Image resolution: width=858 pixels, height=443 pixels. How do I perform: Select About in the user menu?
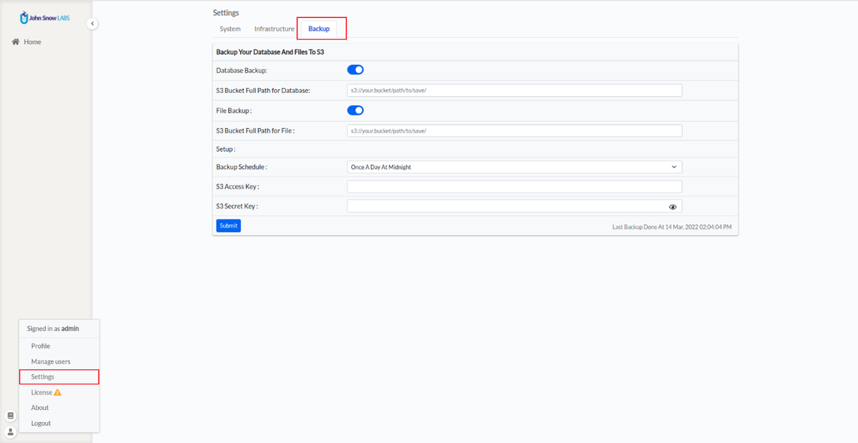pos(40,408)
